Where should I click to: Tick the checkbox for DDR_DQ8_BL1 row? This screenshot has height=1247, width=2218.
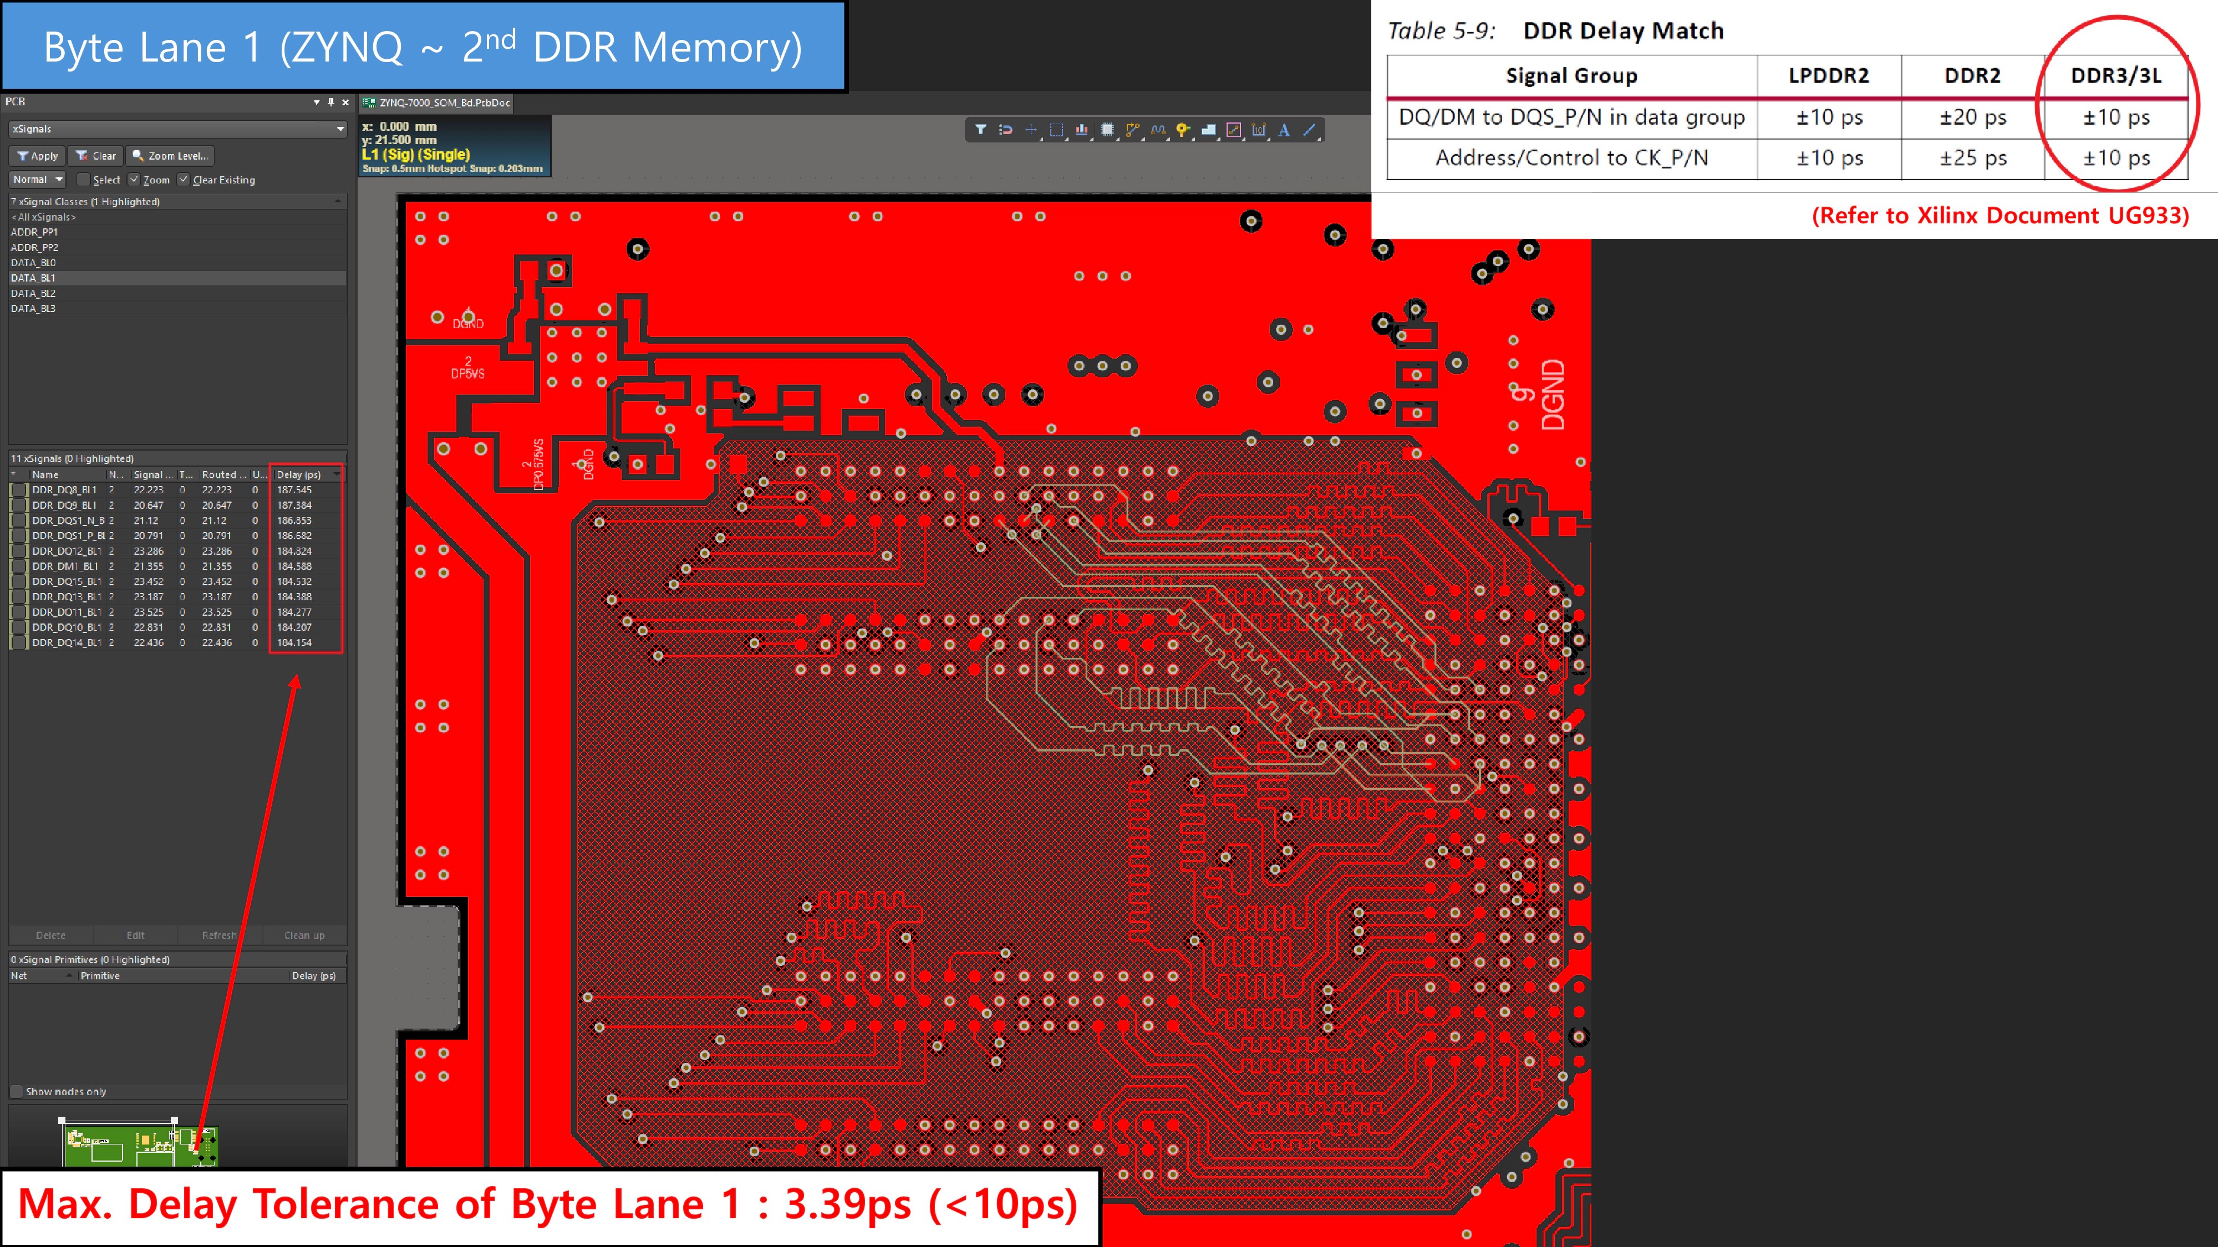(x=19, y=490)
